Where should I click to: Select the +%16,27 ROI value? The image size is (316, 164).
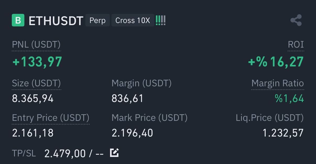coord(276,62)
